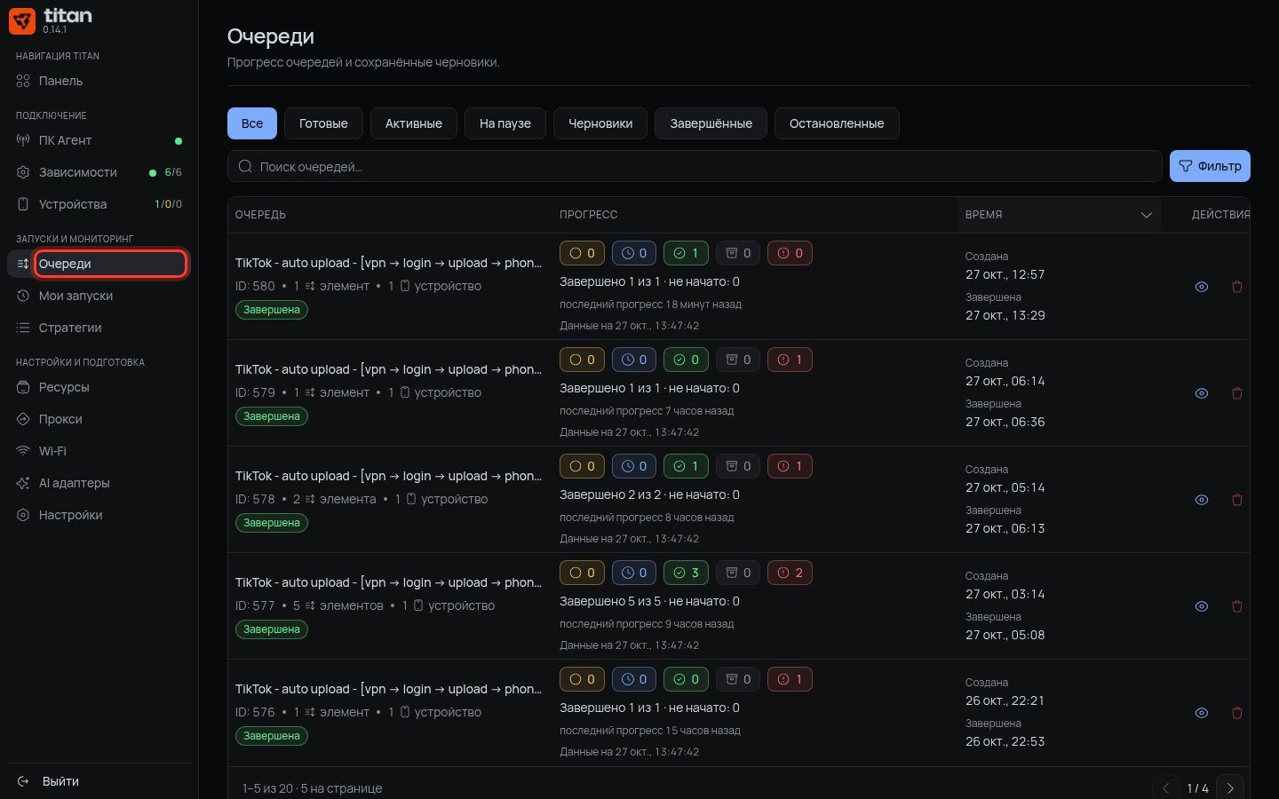
Task: Switch to the Активные tab
Action: click(x=414, y=123)
